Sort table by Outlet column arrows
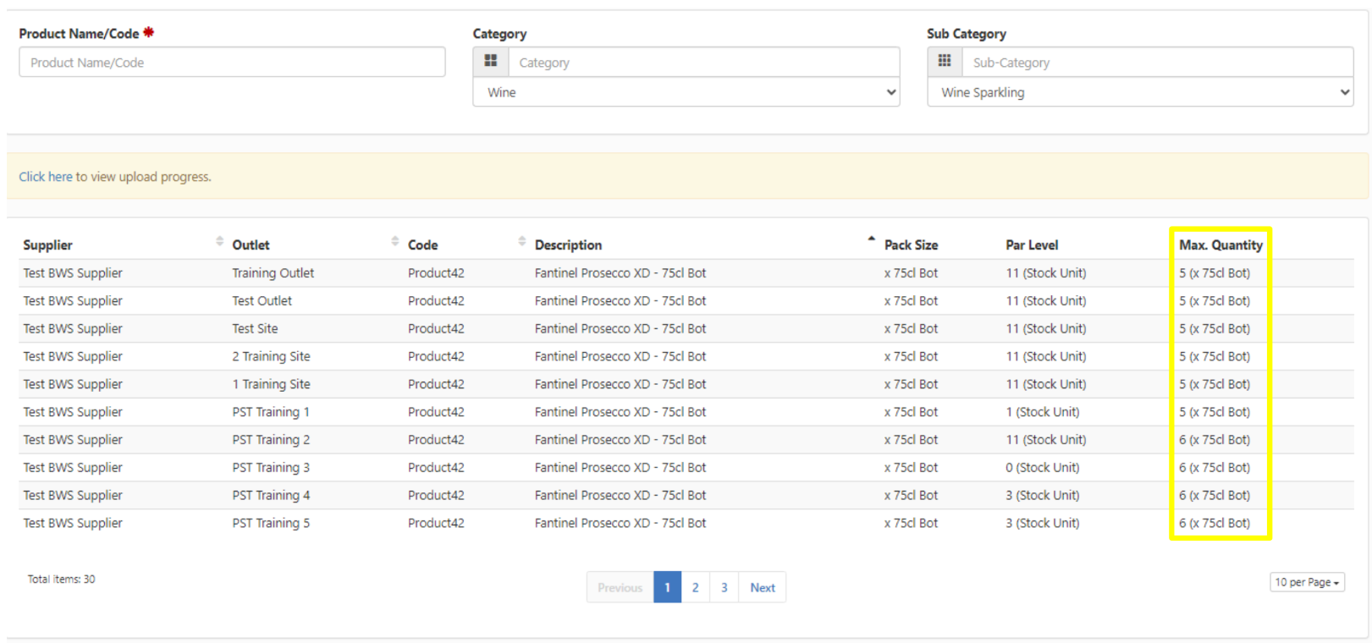Screen dimensions: 1372x643 click(x=394, y=242)
